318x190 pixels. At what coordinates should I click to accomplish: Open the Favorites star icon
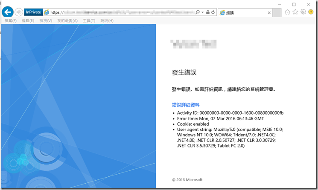(295, 12)
